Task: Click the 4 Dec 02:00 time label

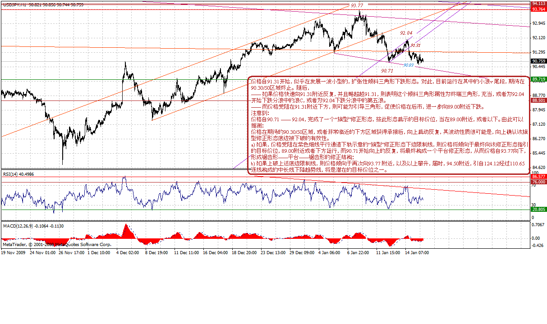Action: click(128, 253)
